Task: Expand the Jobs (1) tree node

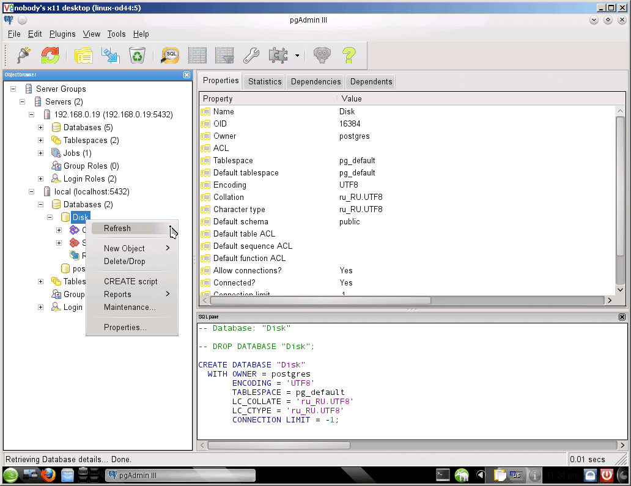Action: [40, 153]
